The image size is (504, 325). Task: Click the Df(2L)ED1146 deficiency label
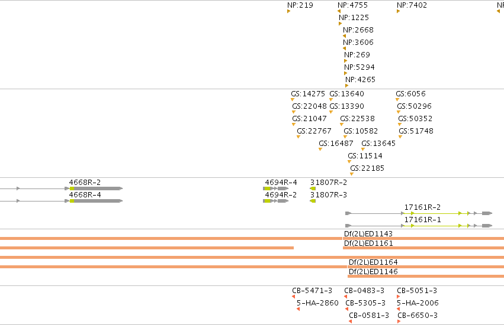pos(373,272)
